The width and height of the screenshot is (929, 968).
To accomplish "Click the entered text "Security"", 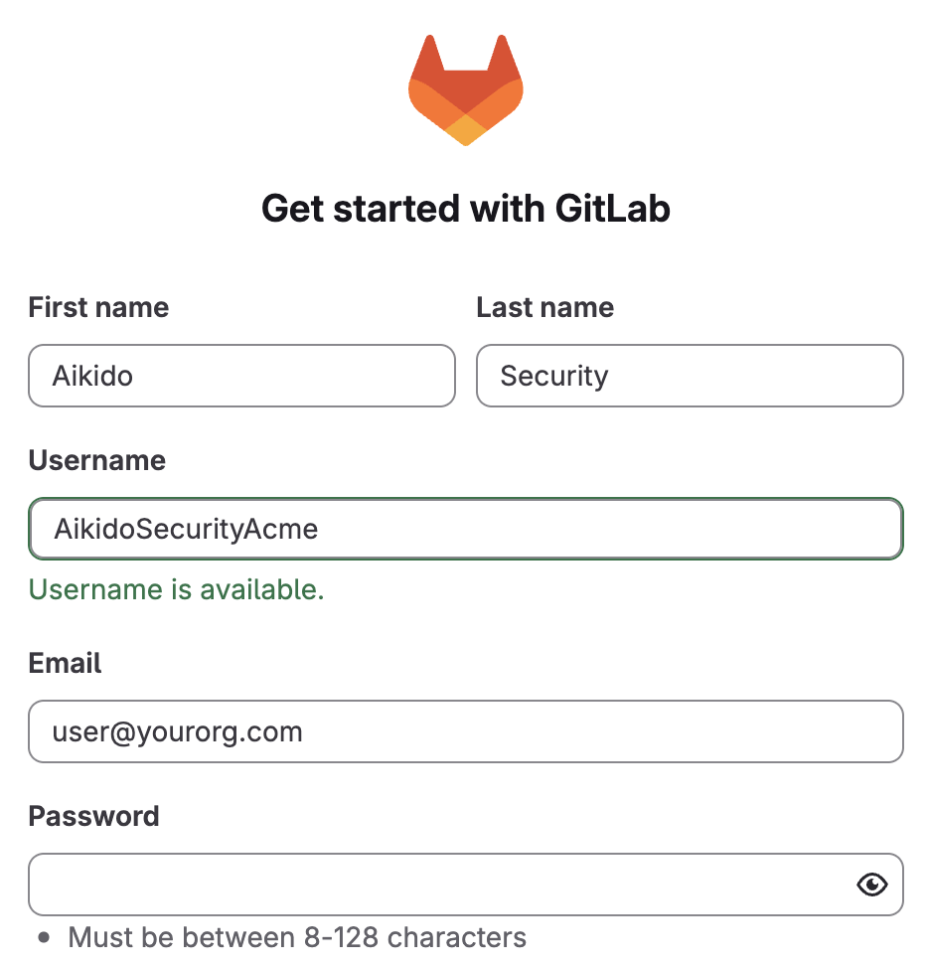I will tap(553, 377).
